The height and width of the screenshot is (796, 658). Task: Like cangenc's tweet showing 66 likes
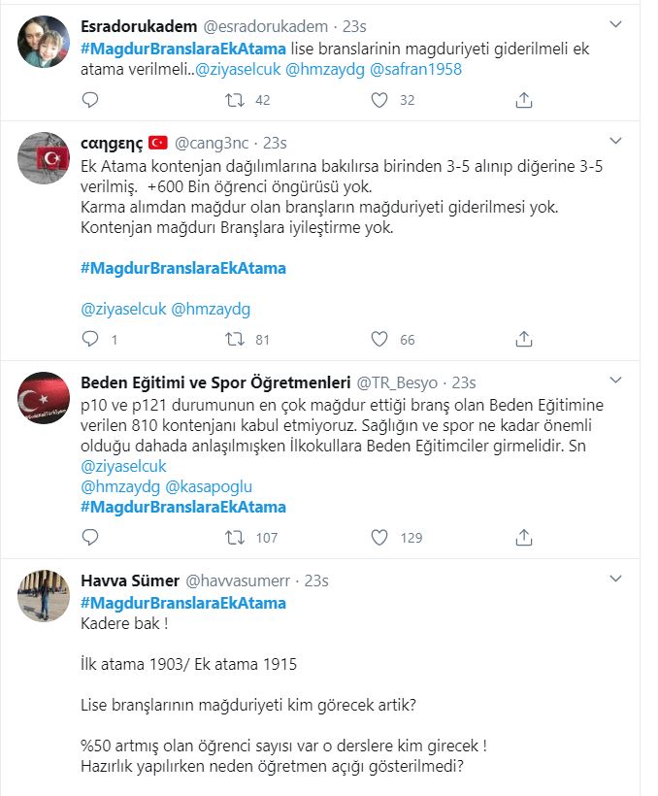(377, 339)
